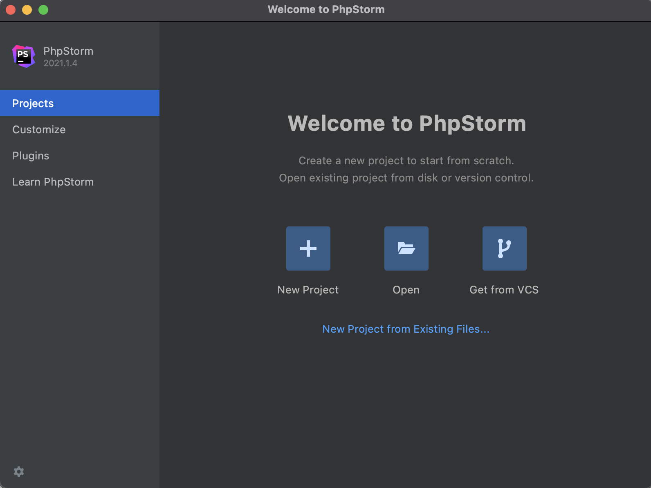Image resolution: width=651 pixels, height=488 pixels.
Task: Click the Get from VCS branch icon
Action: pos(505,248)
